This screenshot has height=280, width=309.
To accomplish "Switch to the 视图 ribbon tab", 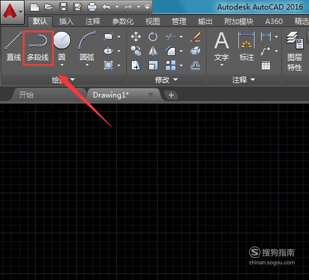I will (x=153, y=22).
